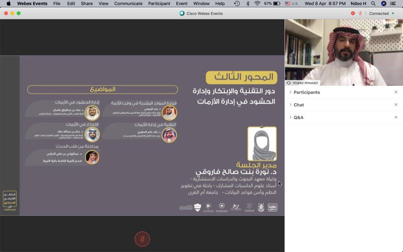Open the Help menu
The height and width of the screenshot is (252, 403).
[x=220, y=4]
